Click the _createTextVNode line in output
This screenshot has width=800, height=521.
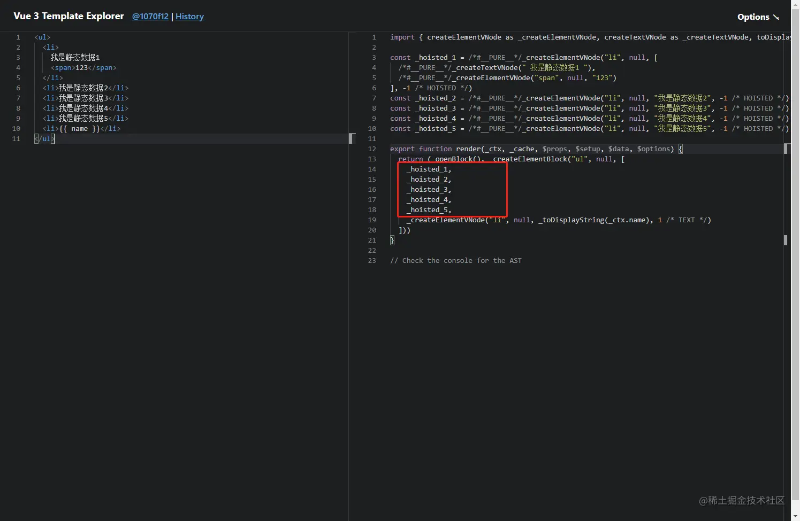497,68
